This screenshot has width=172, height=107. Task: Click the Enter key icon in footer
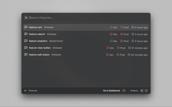click(x=124, y=91)
